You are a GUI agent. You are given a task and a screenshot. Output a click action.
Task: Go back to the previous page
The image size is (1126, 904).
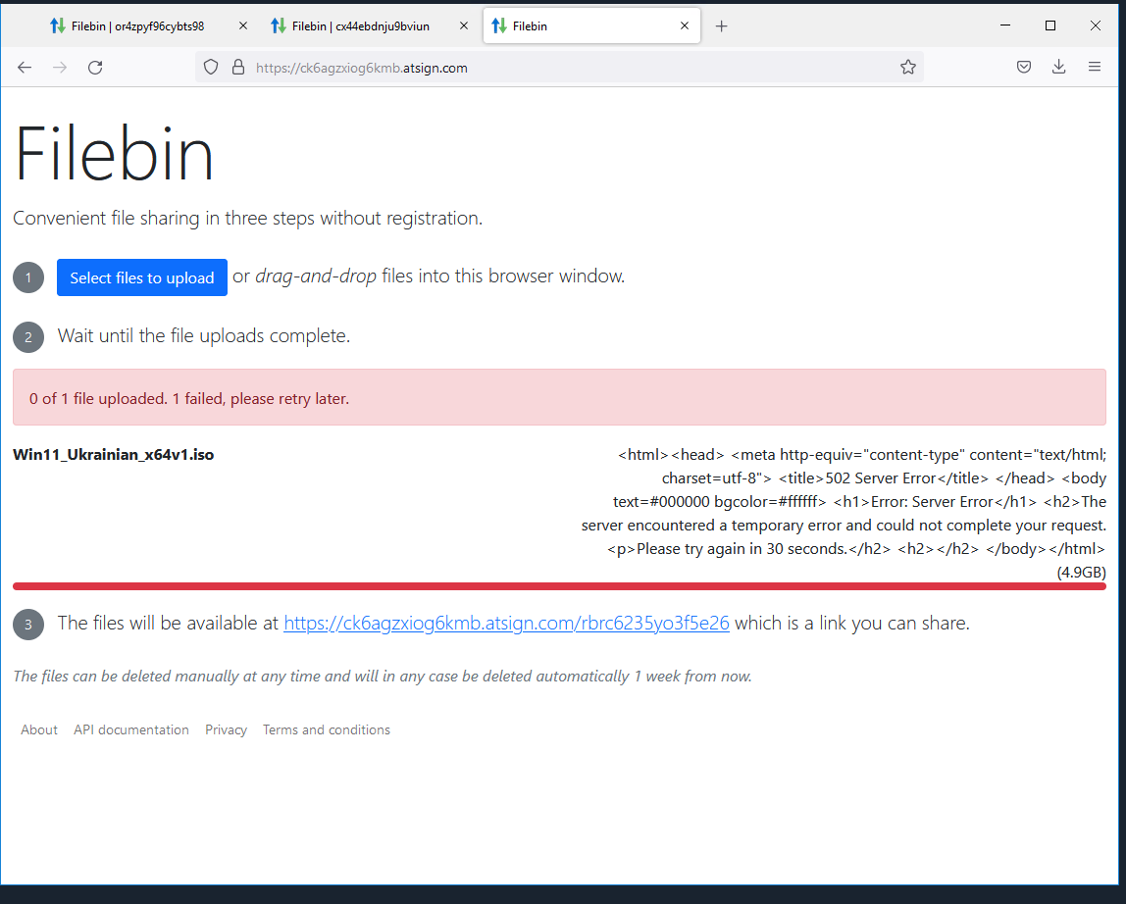coord(25,68)
